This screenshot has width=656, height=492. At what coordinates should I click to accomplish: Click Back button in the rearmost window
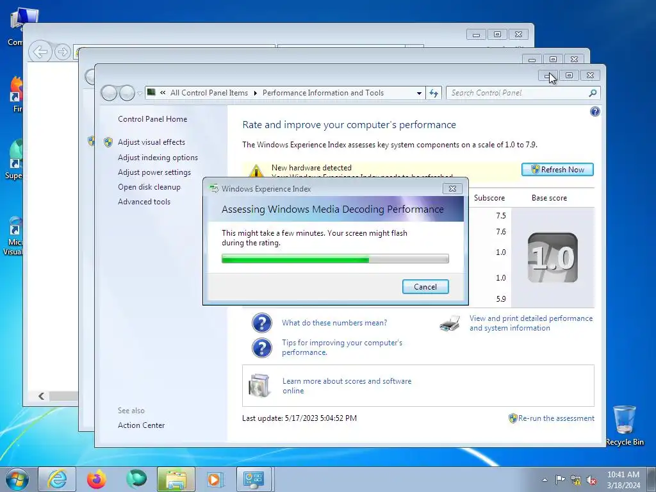point(40,52)
